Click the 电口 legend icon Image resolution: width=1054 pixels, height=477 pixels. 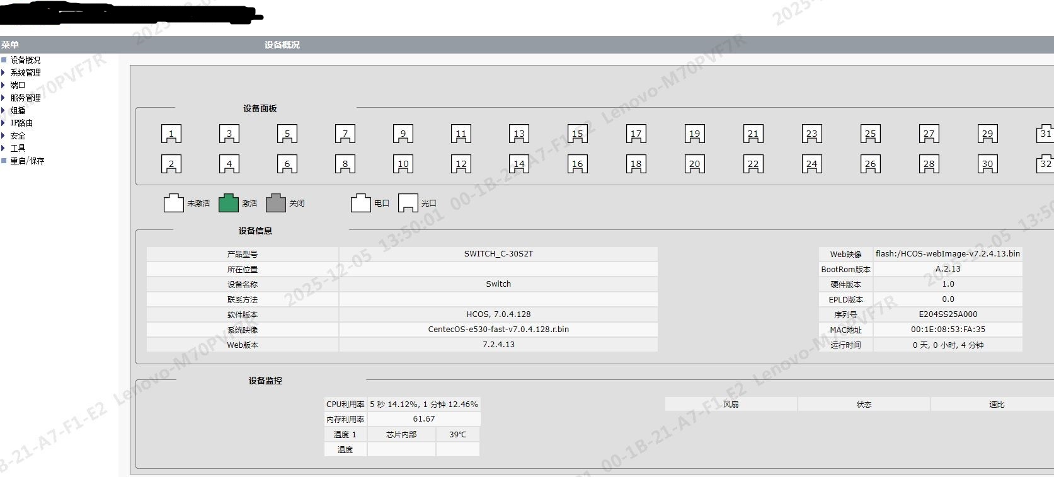tap(361, 203)
